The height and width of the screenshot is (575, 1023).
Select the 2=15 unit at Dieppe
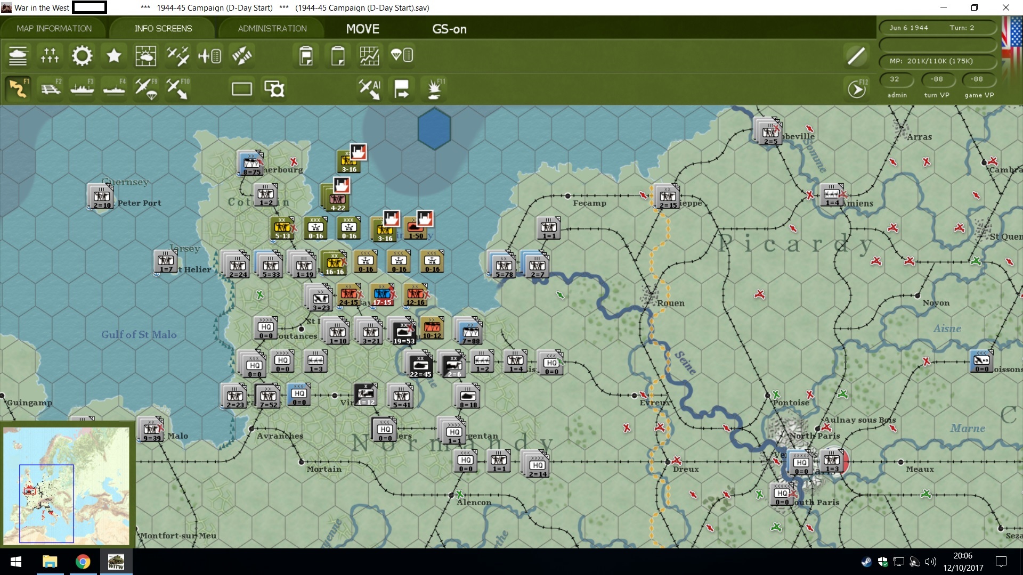[667, 196]
